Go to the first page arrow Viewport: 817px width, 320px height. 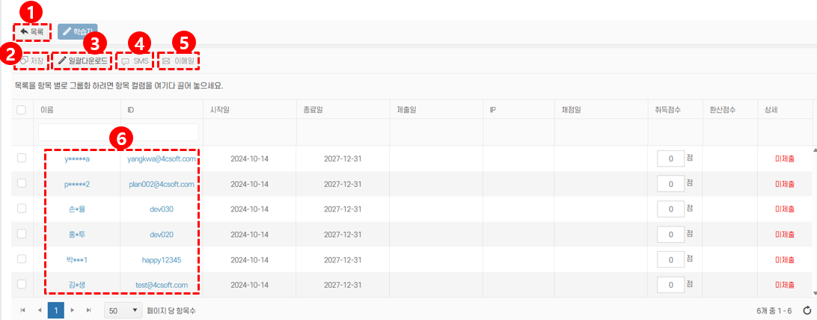coord(22,310)
